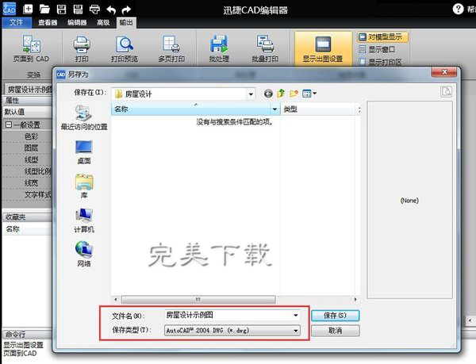Click the 默认值 row in properties
This screenshot has width=476, height=364.
27,112
